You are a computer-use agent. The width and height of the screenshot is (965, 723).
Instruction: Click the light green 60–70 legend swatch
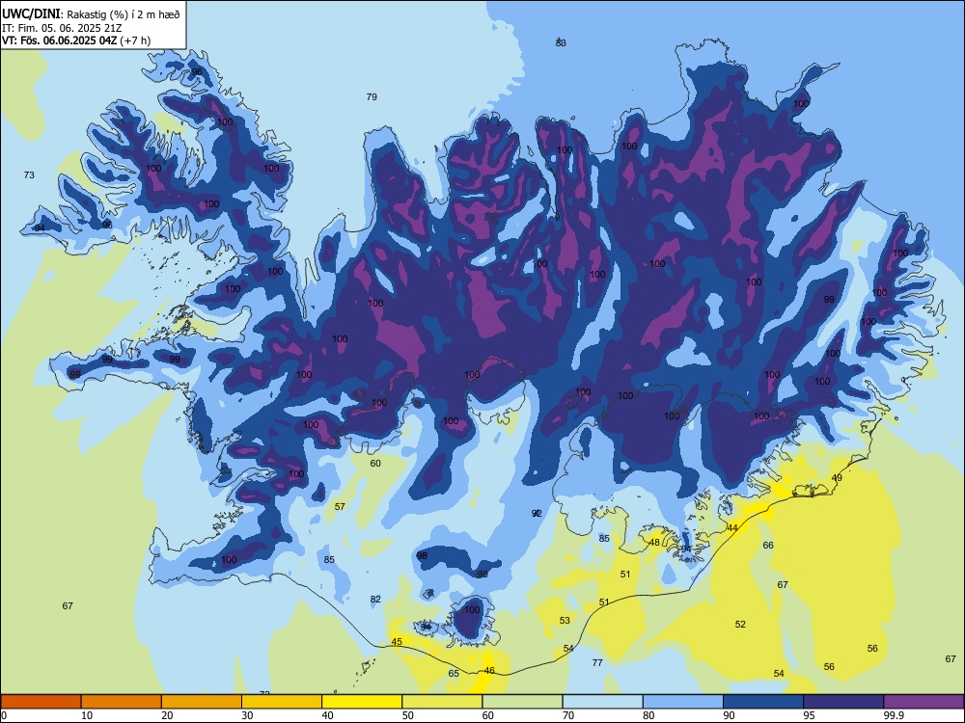pyautogui.click(x=522, y=702)
